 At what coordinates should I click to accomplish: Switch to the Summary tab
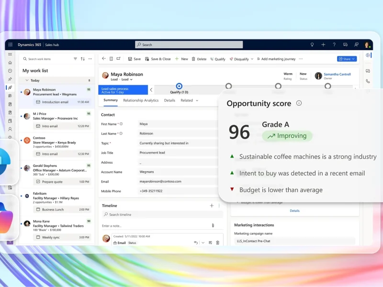(111, 100)
